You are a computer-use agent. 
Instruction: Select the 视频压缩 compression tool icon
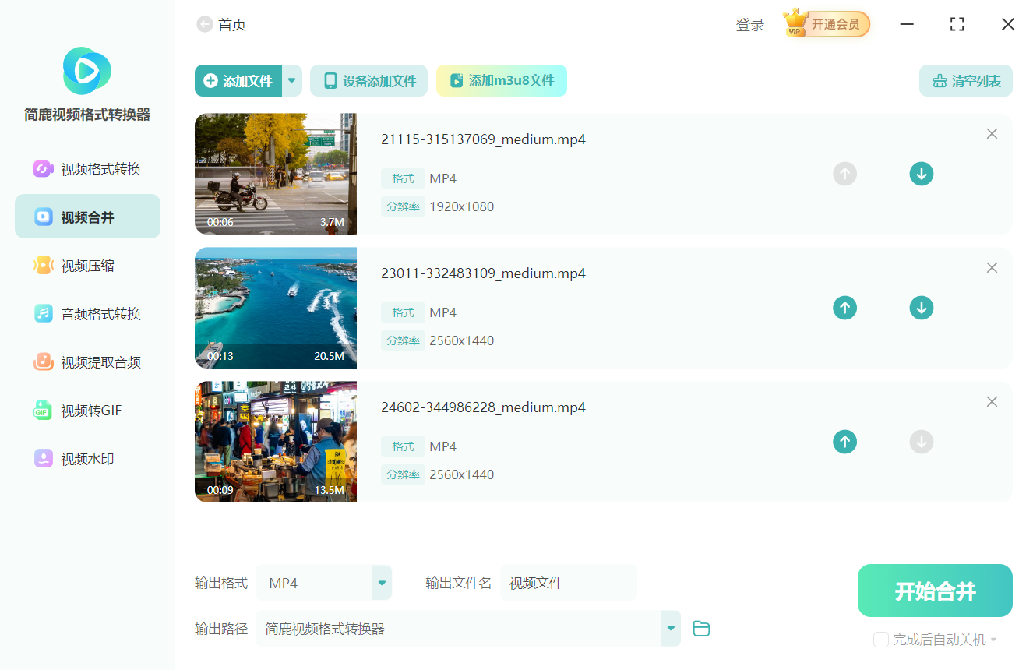[x=86, y=265]
